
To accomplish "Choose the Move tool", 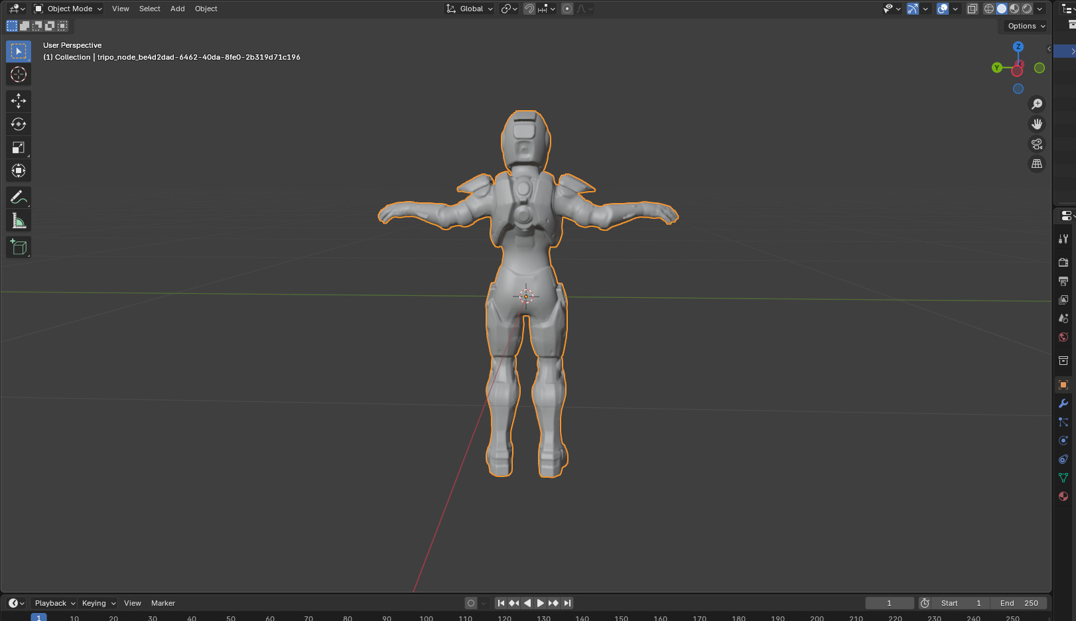I will pos(19,101).
